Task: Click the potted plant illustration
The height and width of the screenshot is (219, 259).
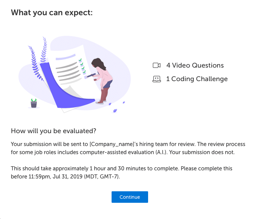Action: point(33,103)
